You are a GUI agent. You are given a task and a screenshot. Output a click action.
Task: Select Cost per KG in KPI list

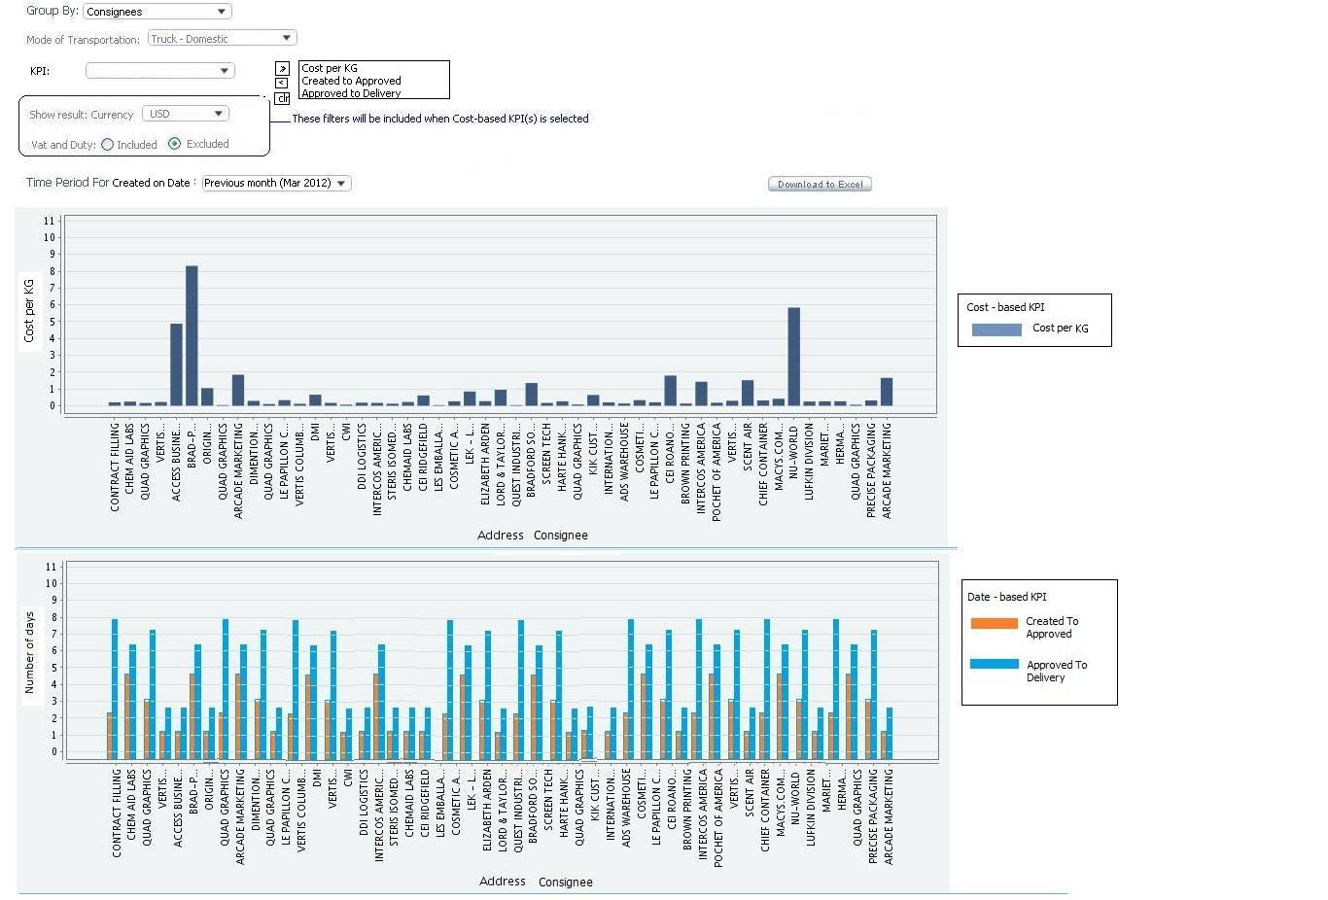click(330, 68)
